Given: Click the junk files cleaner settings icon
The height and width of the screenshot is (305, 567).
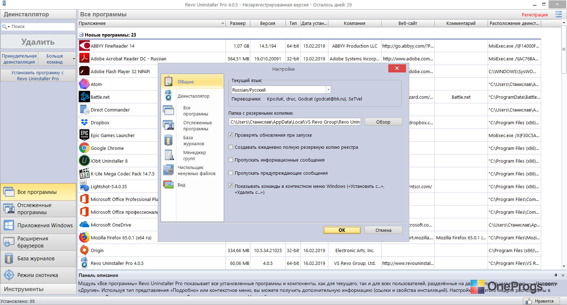Looking at the screenshot, I should 168,170.
